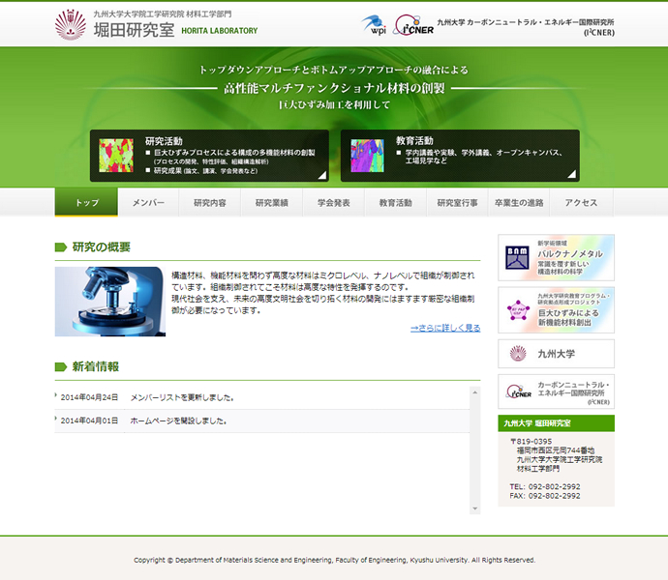Click the 研究活動 microstructure thumbnail
The width and height of the screenshot is (668, 580).
pyautogui.click(x=116, y=156)
